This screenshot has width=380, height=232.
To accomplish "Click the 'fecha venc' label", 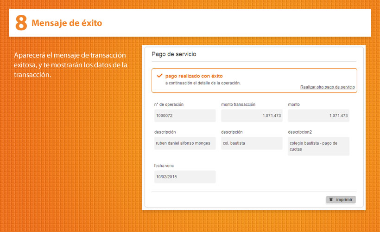I will tap(164, 166).
